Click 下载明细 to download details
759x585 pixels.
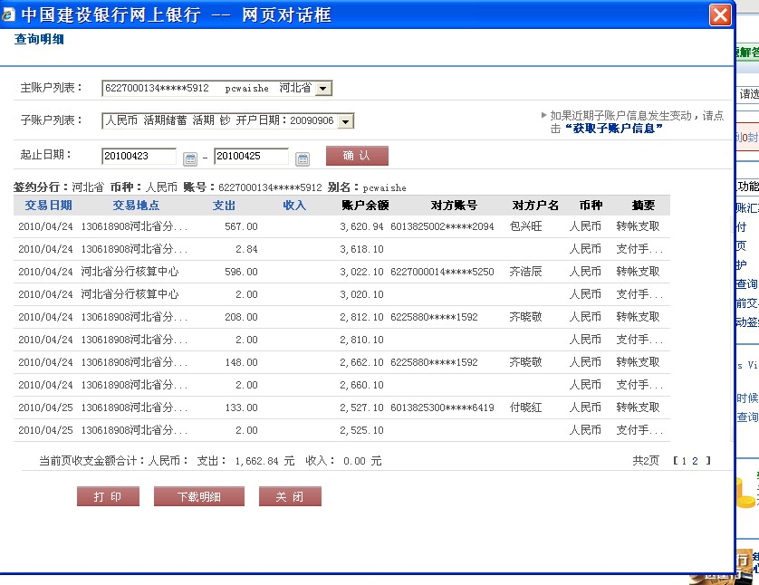tap(199, 496)
